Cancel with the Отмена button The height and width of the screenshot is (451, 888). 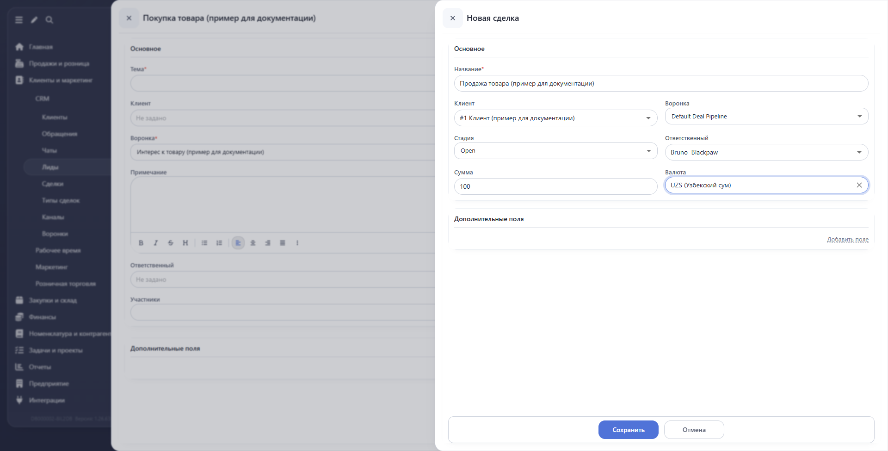coord(694,430)
